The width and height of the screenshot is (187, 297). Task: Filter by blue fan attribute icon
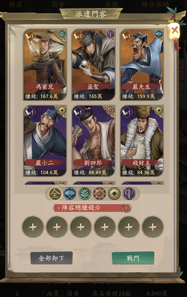[70, 194]
